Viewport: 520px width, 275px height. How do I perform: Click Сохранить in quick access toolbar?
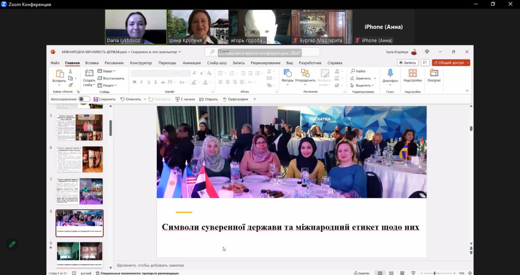[104, 99]
